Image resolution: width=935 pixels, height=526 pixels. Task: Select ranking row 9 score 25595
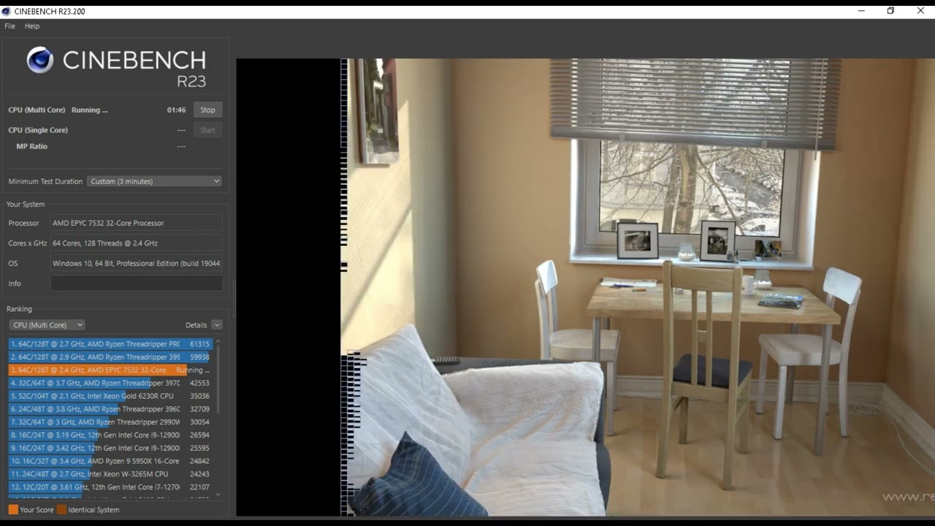tap(110, 448)
